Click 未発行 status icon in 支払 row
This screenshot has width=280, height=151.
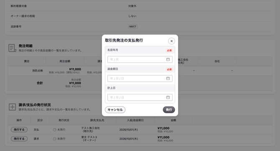click(x=55, y=130)
